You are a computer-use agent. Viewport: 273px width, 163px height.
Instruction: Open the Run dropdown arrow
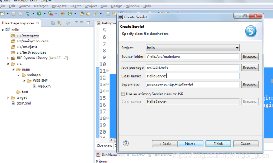click(x=44, y=13)
